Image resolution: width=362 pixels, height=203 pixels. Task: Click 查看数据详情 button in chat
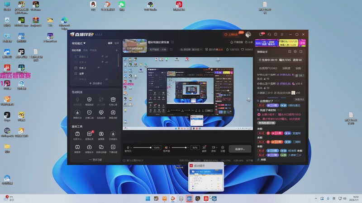[x=267, y=123]
